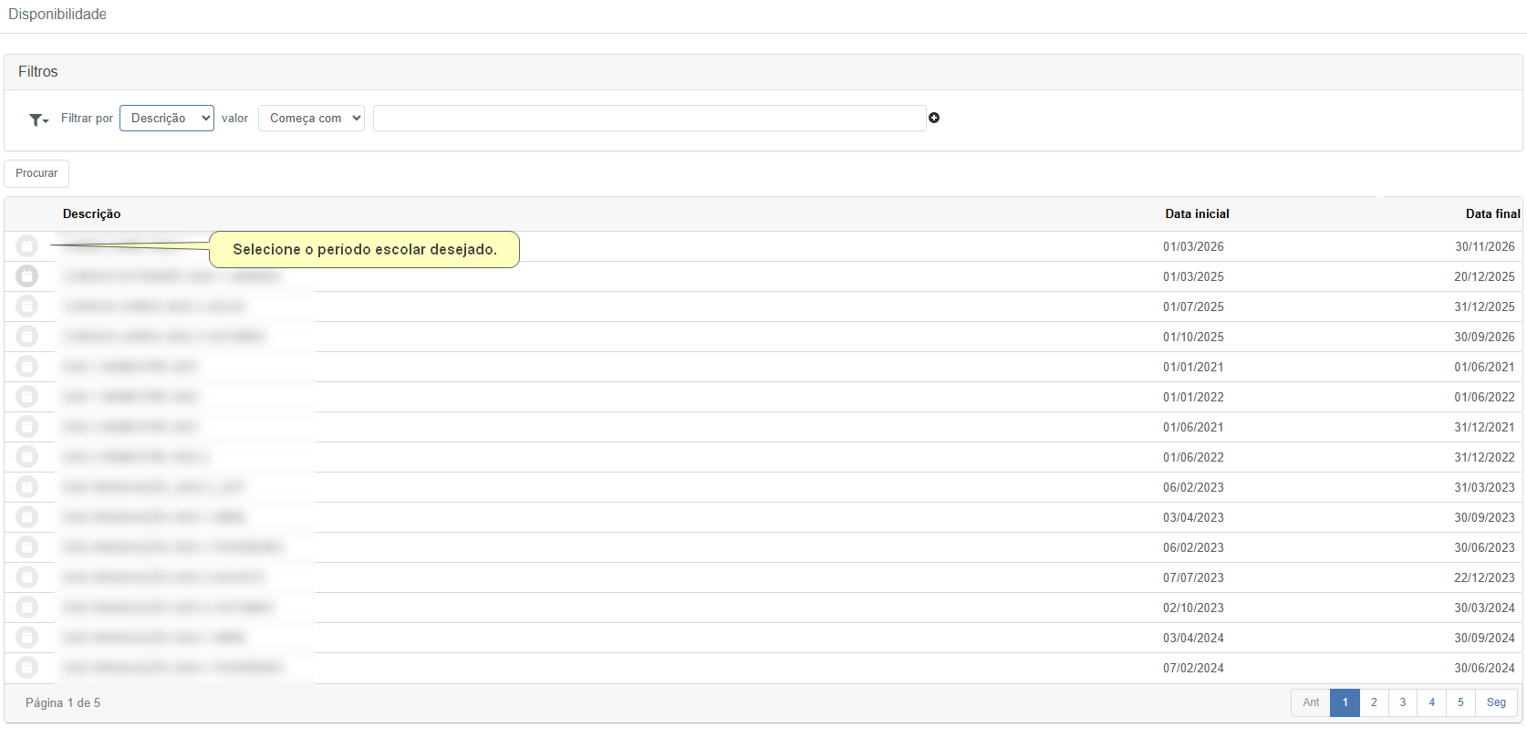Screen dimensions: 1527x738
Task: Pick the period icon for row starting 01/10/2025
Action: tap(27, 337)
